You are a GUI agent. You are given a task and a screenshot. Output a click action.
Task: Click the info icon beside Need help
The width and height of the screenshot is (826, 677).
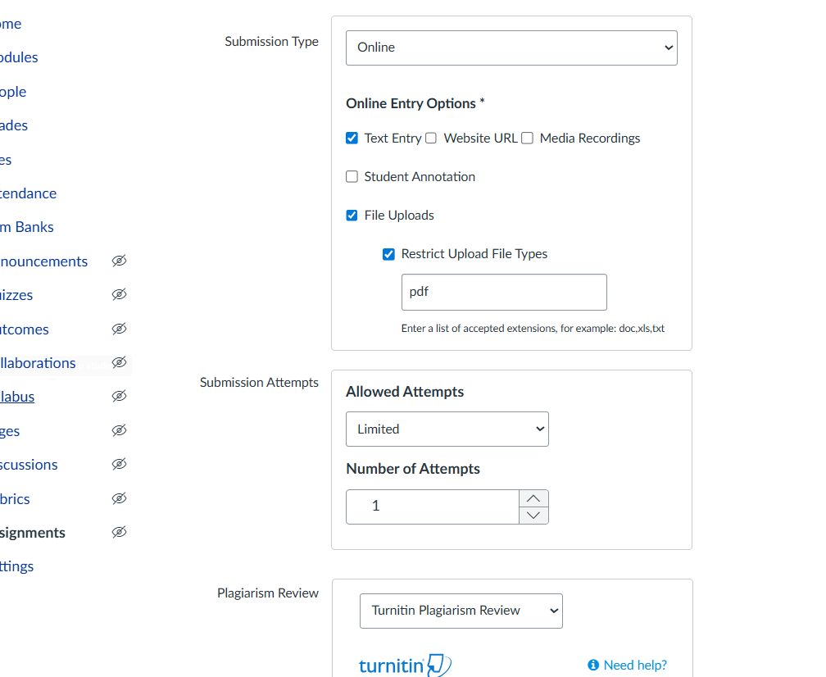[x=592, y=665]
